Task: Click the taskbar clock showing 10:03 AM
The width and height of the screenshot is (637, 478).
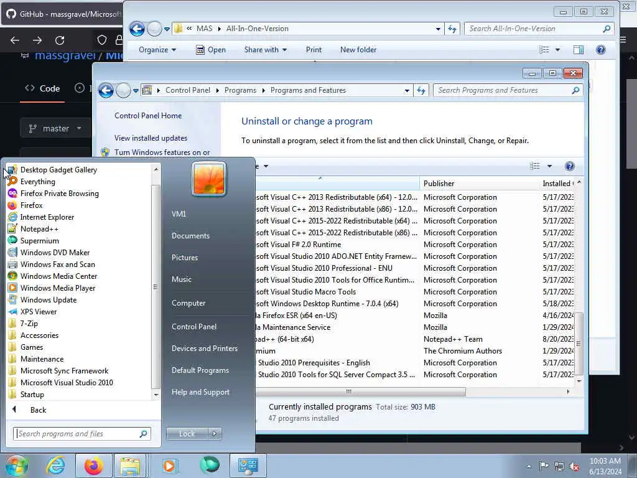Action: pyautogui.click(x=605, y=466)
